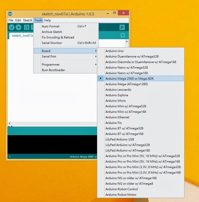Select Arduino Fio board
199x202 pixels.
point(141,123)
